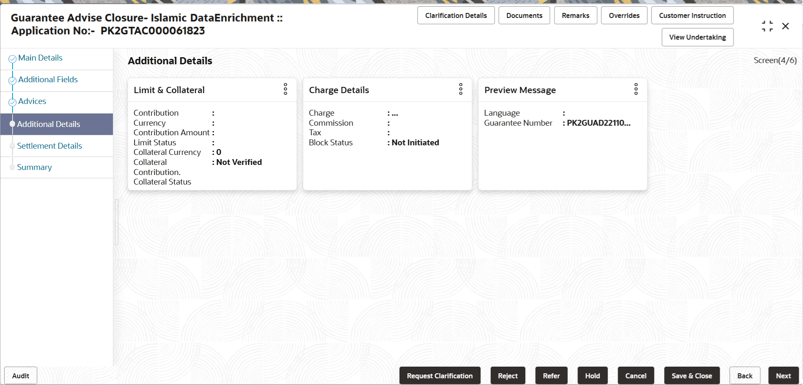Click the Screen(4/6) indicator

click(x=775, y=61)
